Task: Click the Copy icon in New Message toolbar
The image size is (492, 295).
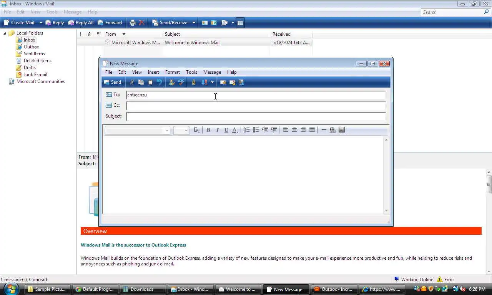Action: [141, 82]
